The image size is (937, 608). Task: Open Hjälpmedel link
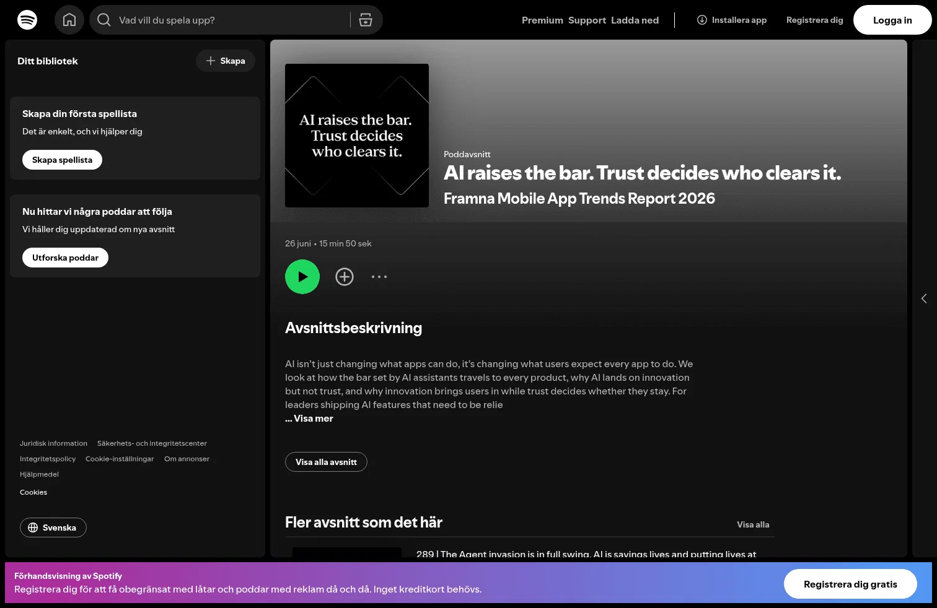click(x=39, y=474)
